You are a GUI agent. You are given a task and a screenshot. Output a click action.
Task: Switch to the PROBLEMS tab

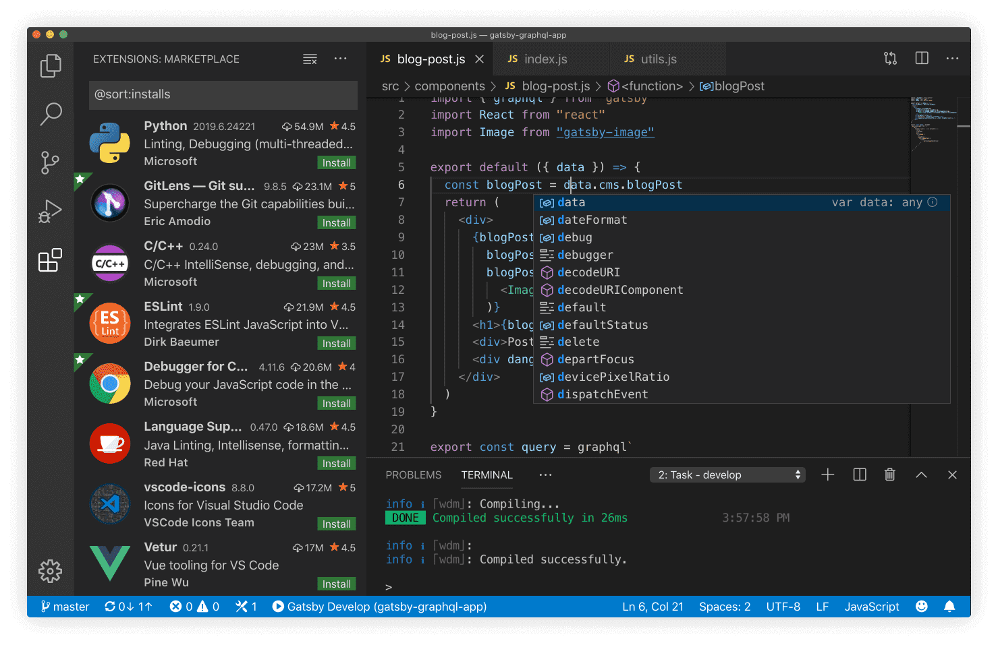tap(413, 474)
